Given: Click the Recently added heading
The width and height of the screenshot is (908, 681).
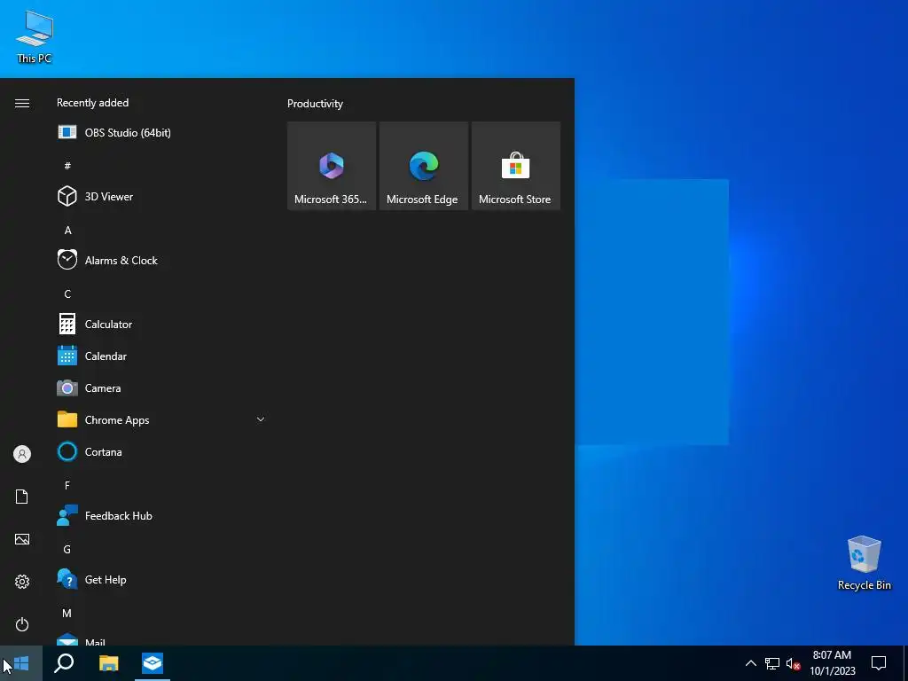Looking at the screenshot, I should [x=92, y=103].
